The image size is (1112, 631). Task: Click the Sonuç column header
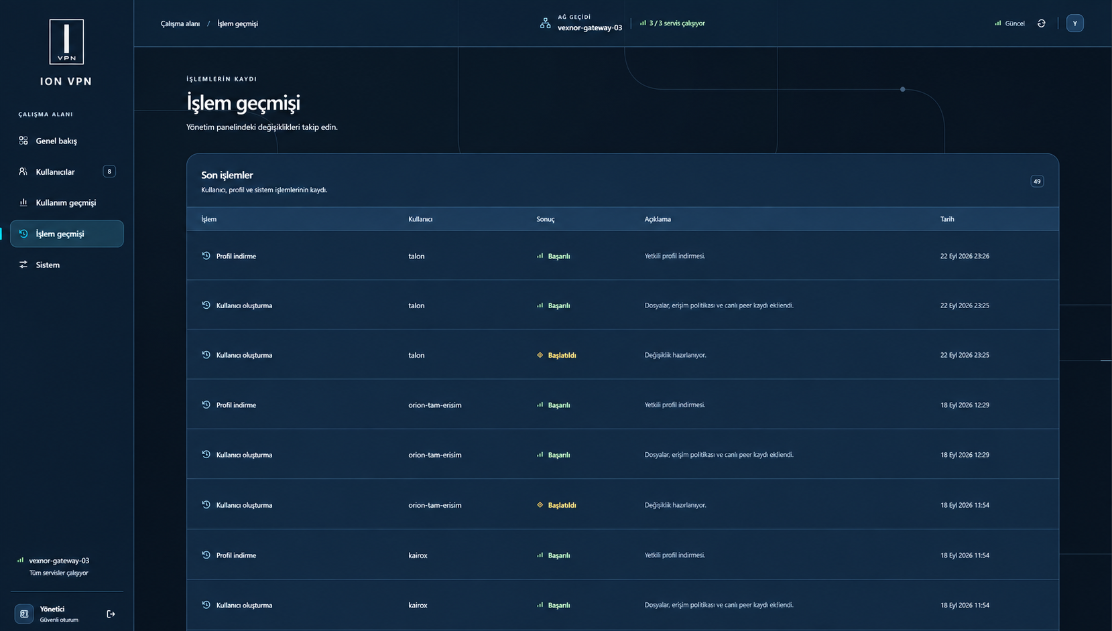point(546,219)
